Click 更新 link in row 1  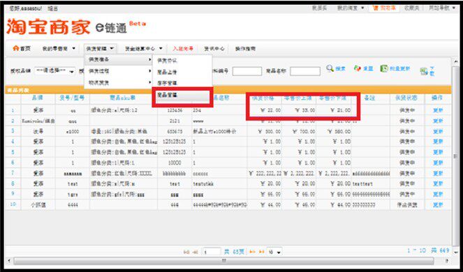point(438,110)
